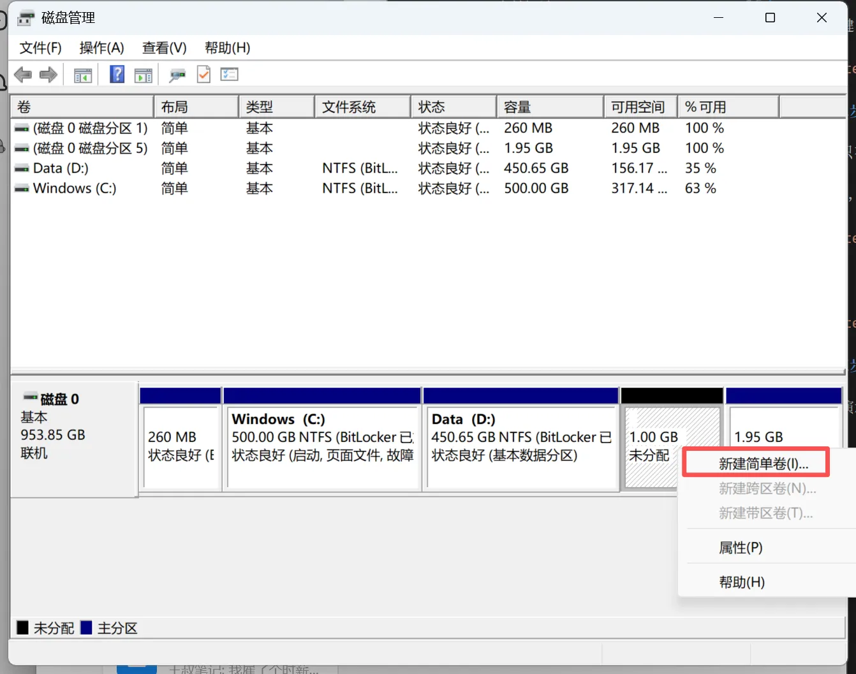This screenshot has width=856, height=674.
Task: Choose 属性(P) from context menu
Action: (x=741, y=548)
